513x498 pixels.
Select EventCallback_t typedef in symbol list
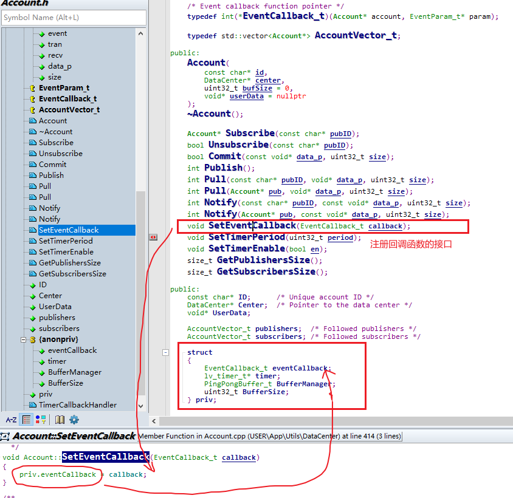pyautogui.click(x=67, y=99)
